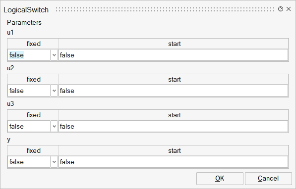Open the u1 fixed dropdown arrow
The width and height of the screenshot is (296, 189).
click(54, 55)
